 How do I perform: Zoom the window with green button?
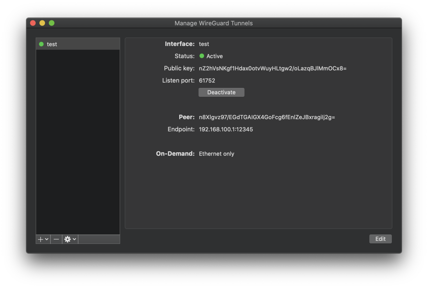pyautogui.click(x=51, y=23)
